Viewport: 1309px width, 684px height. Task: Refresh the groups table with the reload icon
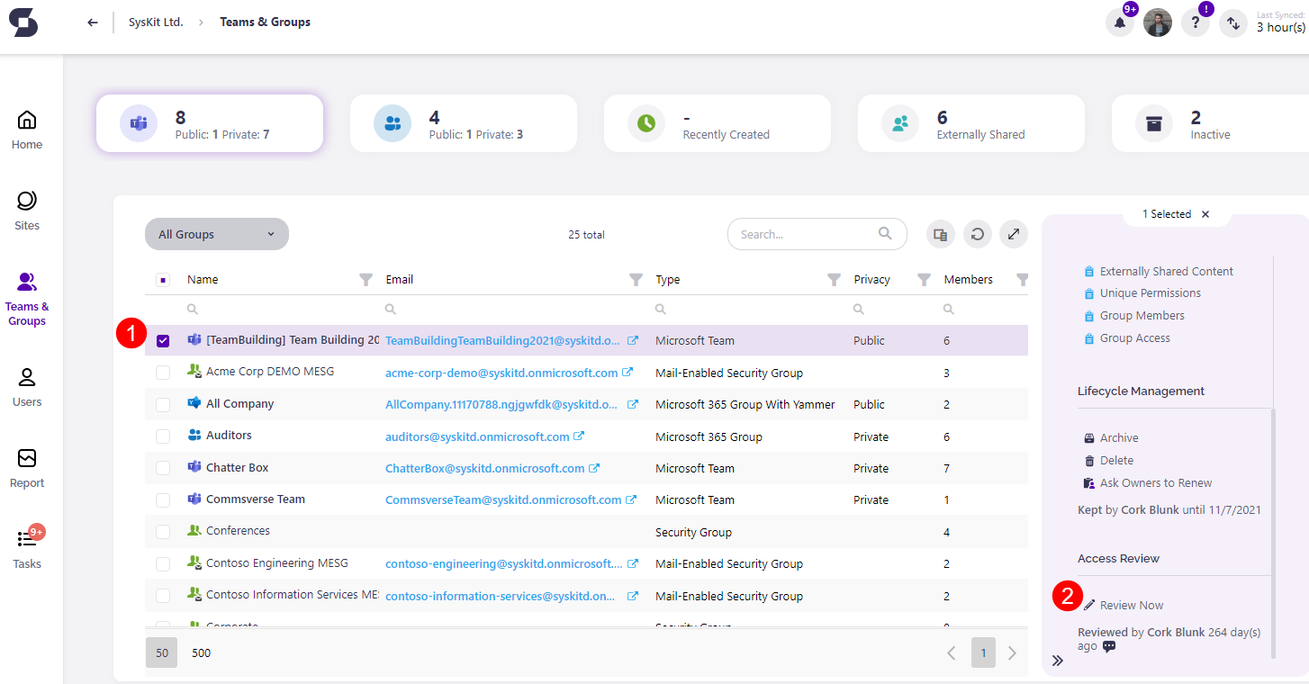(977, 234)
